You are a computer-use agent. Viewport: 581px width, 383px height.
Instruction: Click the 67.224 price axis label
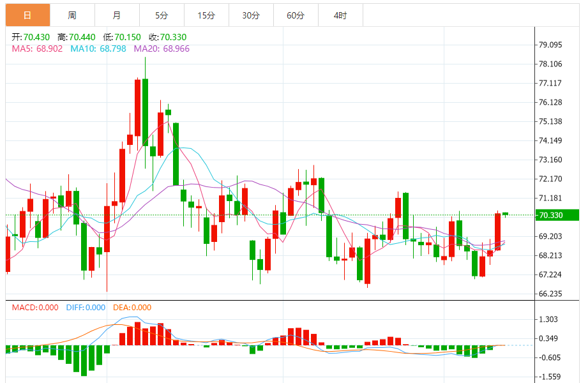pos(550,274)
